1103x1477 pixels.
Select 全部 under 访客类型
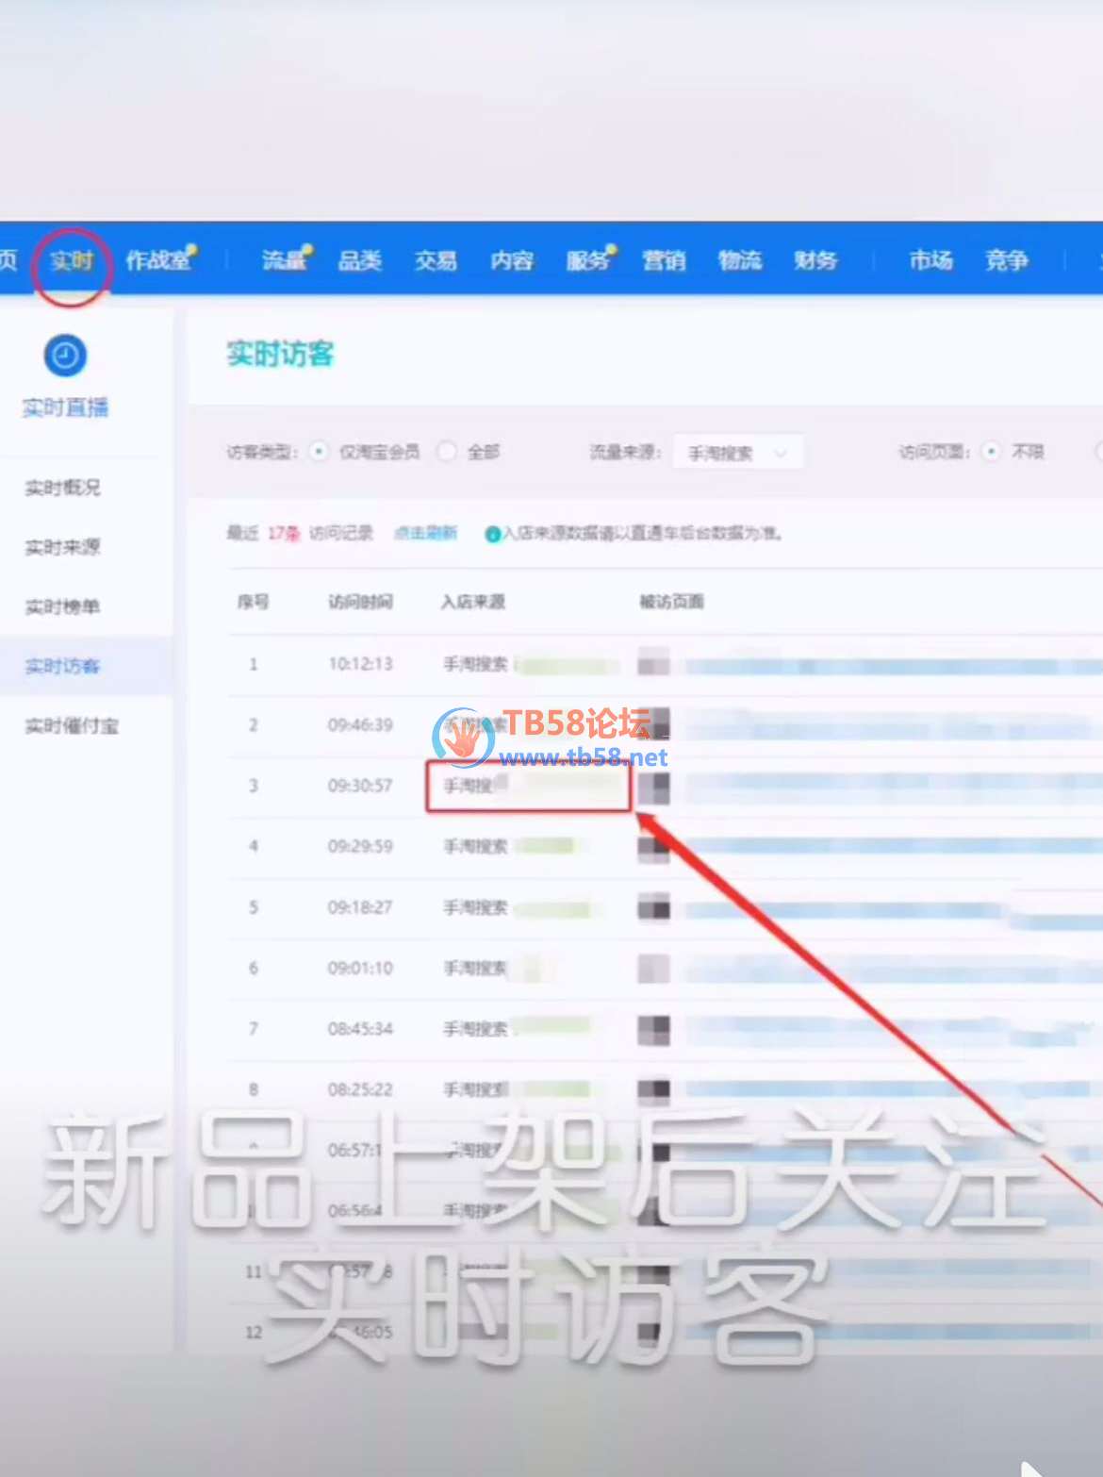click(x=447, y=452)
